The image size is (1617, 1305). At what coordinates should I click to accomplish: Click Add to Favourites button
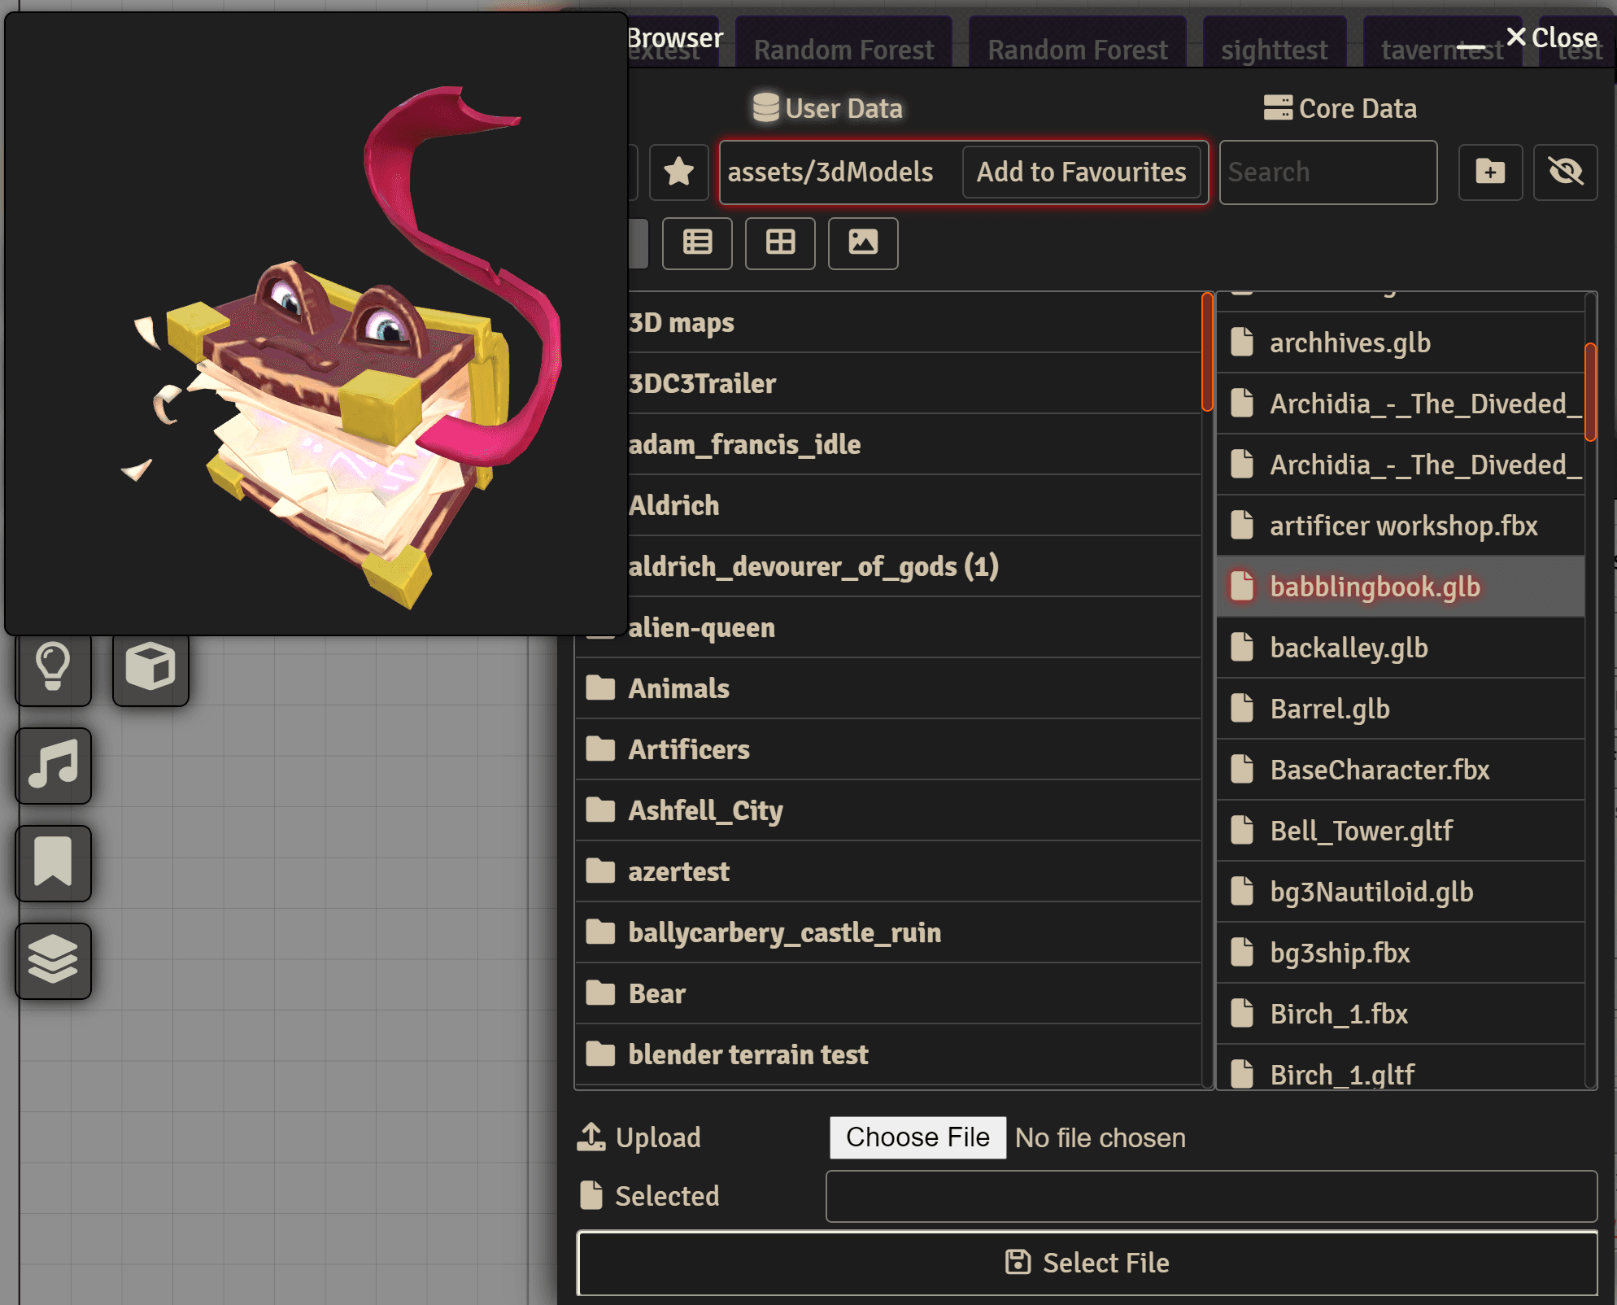[x=1081, y=172]
